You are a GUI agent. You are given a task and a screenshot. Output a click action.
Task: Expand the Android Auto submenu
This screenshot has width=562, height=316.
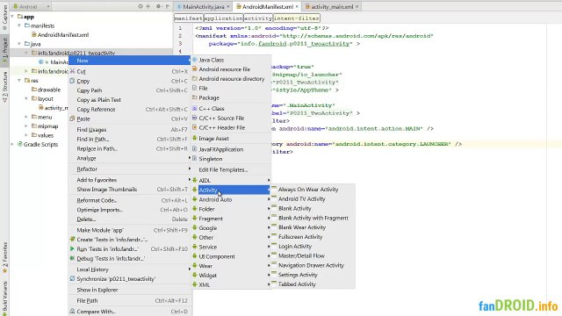pos(231,199)
